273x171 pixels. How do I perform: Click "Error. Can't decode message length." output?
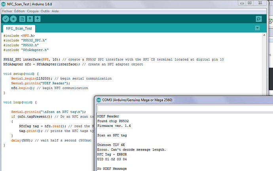(x=132, y=149)
